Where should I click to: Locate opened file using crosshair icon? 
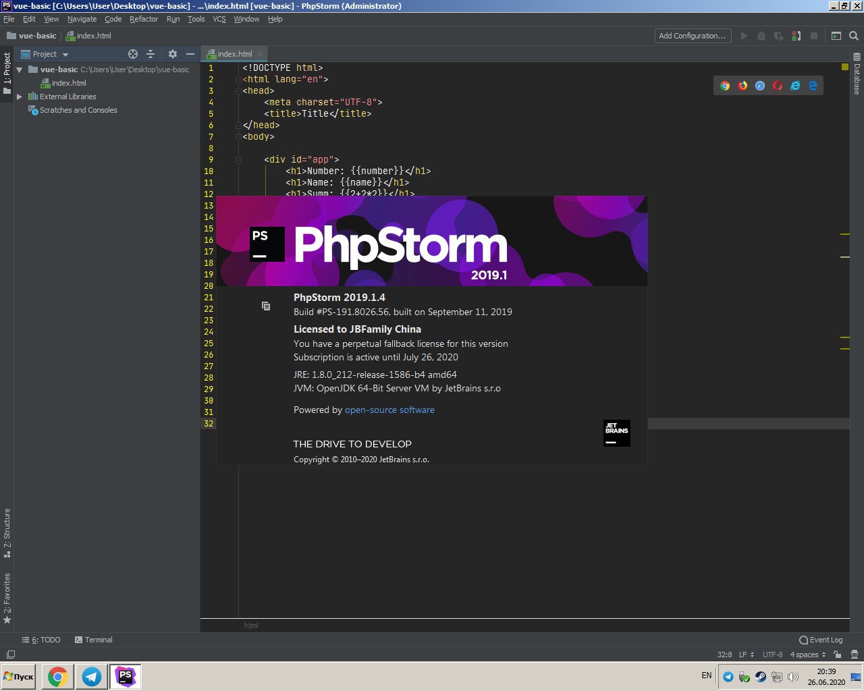(x=133, y=54)
